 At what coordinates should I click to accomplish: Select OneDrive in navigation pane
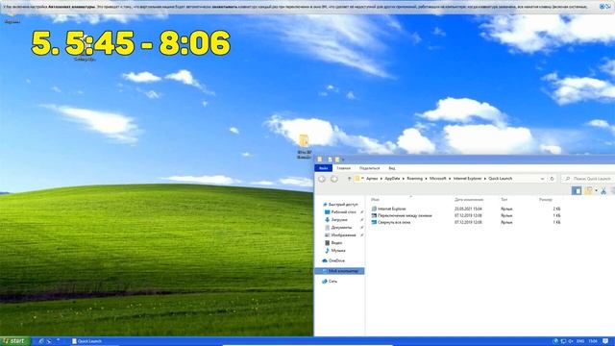[333, 260]
